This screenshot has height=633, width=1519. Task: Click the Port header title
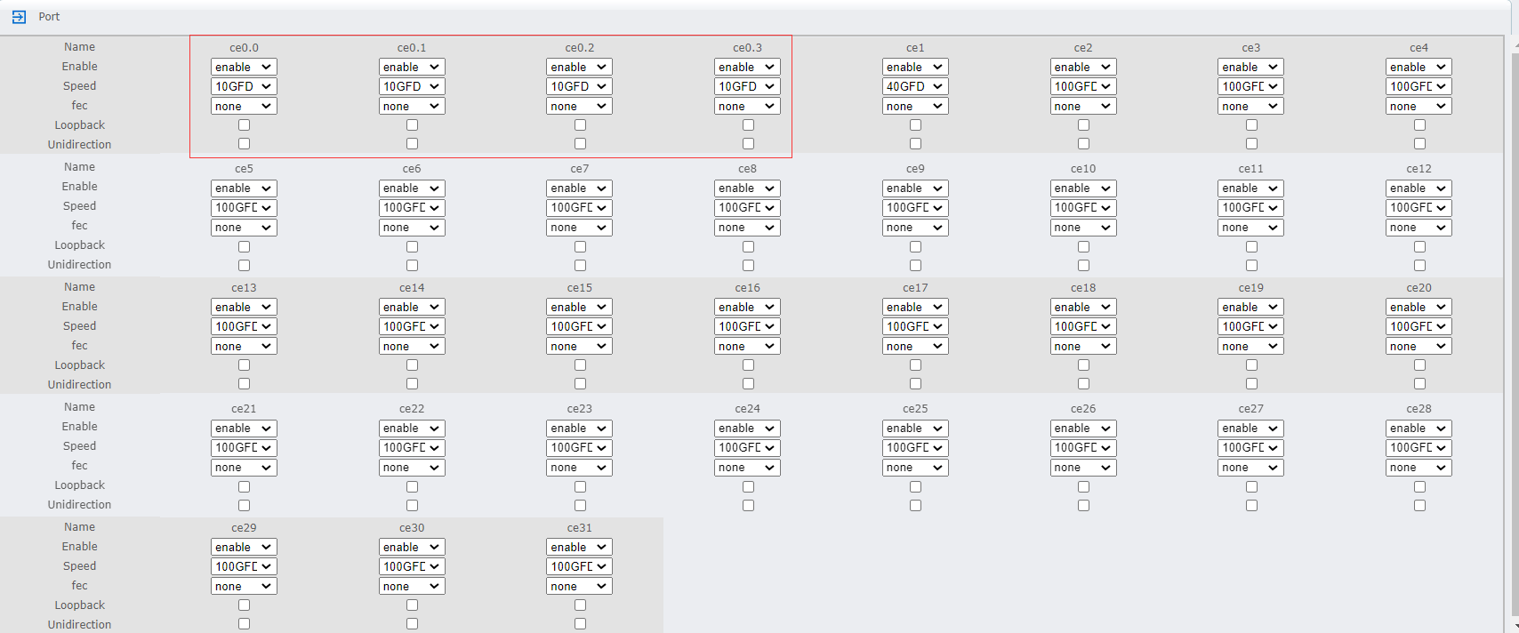(49, 17)
